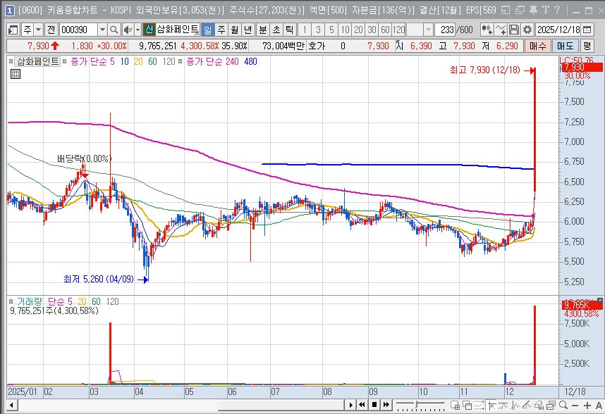Image resolution: width=605 pixels, height=414 pixels.
Task: Click the chart image overlay icon at bottom
Action: 551,405
